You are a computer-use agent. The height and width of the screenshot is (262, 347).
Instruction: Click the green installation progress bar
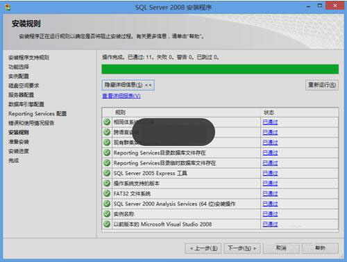220,69
